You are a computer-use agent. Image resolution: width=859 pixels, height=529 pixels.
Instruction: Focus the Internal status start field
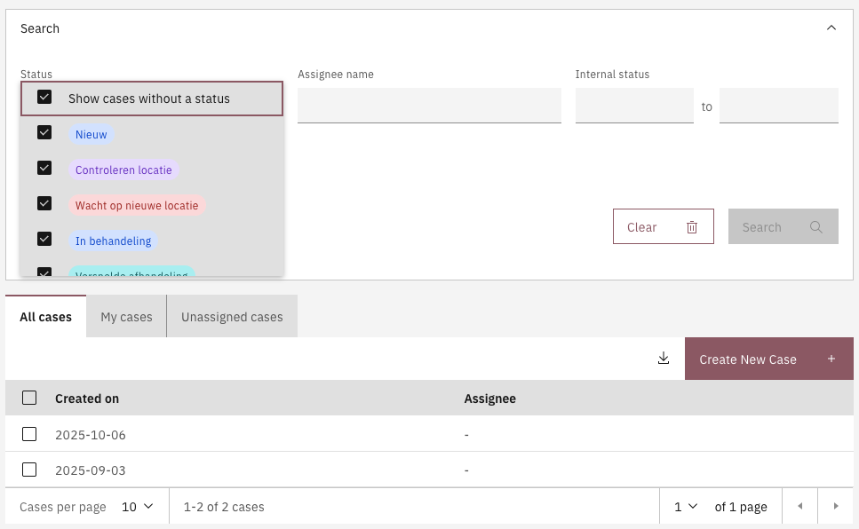pos(634,106)
